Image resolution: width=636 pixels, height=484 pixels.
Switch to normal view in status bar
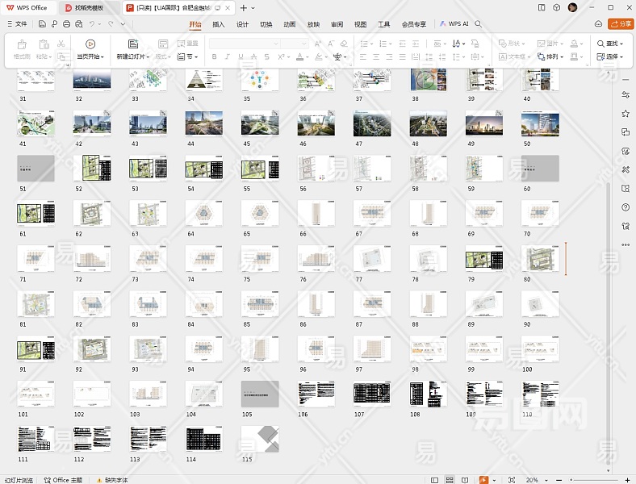(x=434, y=479)
